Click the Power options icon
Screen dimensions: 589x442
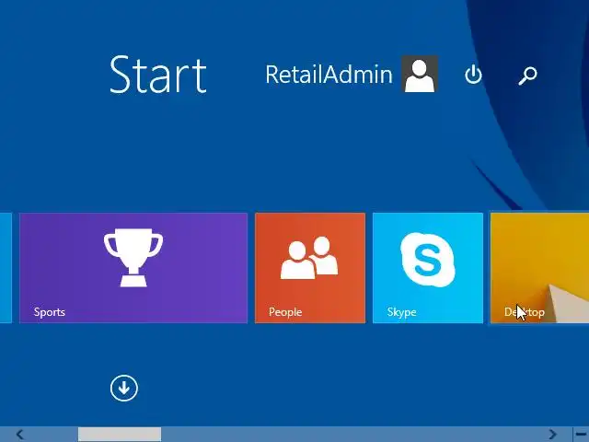473,75
